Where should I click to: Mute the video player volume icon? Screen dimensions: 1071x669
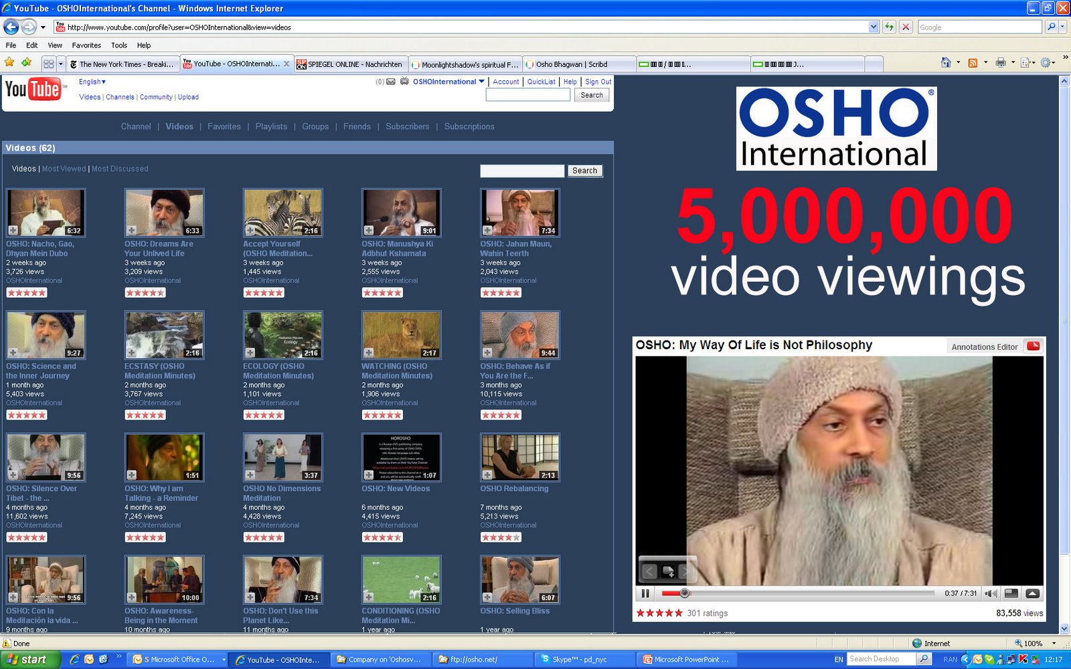tap(991, 593)
